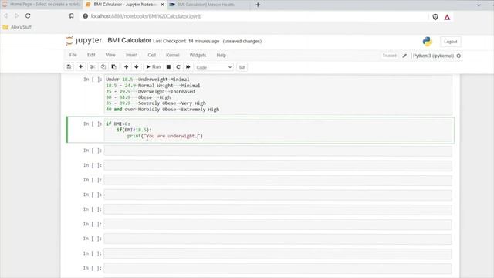Click the address bar URL
Image resolution: width=494 pixels, height=278 pixels.
[x=146, y=16]
